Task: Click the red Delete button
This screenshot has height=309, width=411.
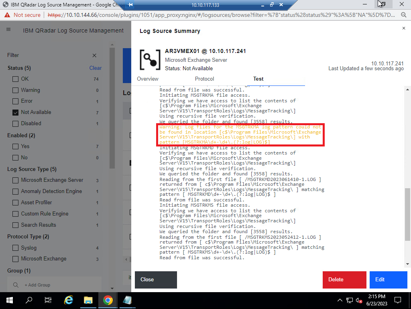Action: pos(344,280)
